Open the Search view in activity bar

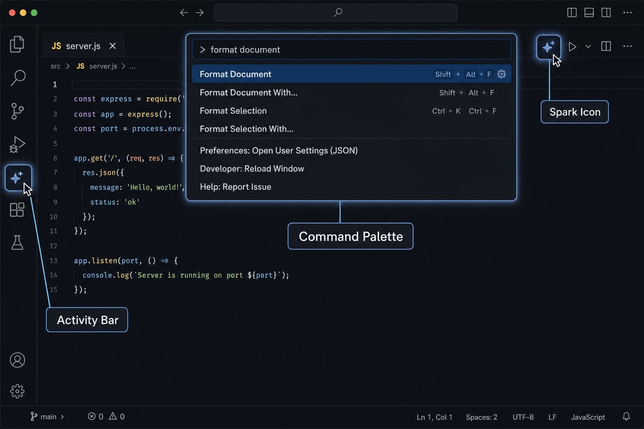point(17,78)
